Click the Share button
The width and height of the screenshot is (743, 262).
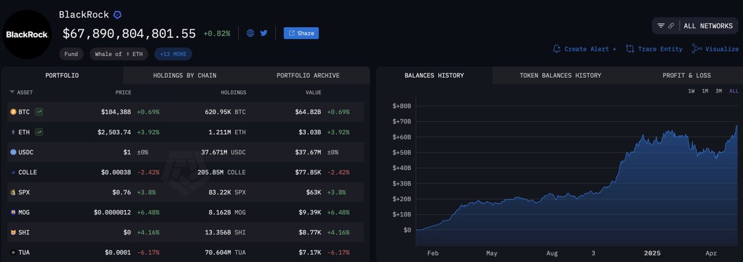click(301, 33)
